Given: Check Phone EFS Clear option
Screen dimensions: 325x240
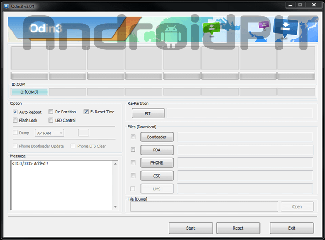Looking at the screenshot, I should tap(73, 146).
